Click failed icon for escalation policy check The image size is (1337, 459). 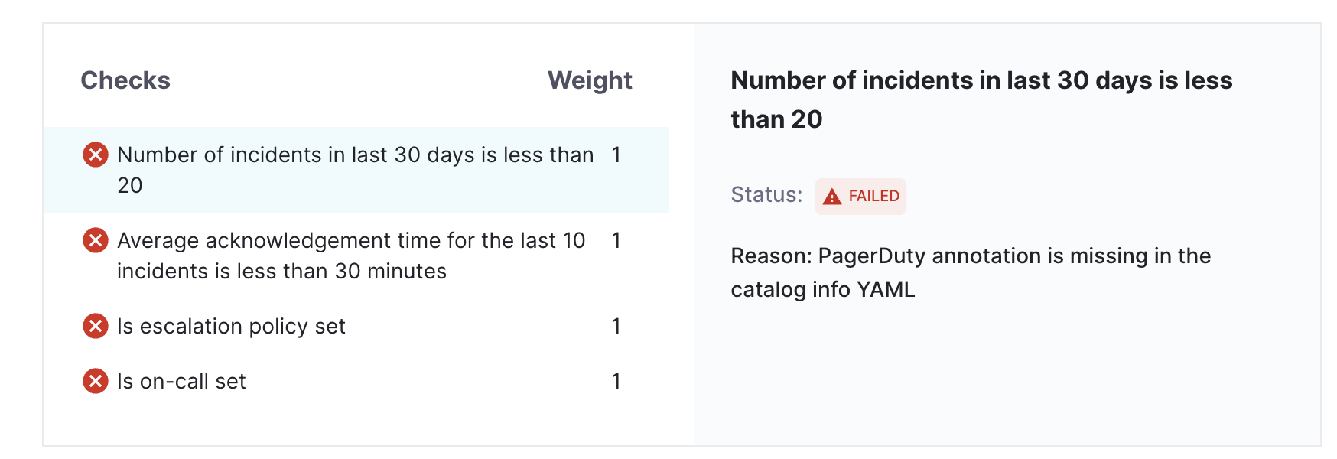coord(96,327)
